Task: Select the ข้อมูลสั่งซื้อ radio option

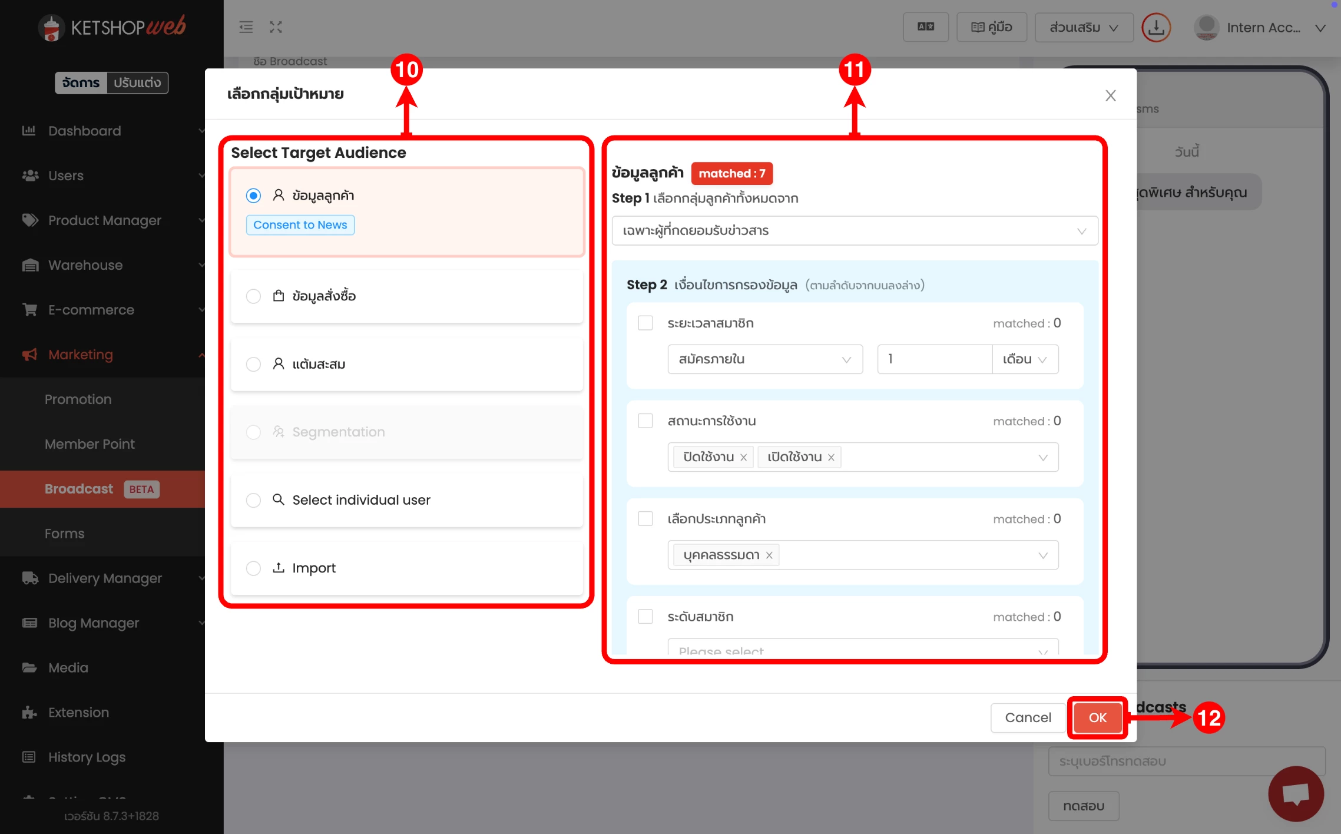Action: click(253, 296)
